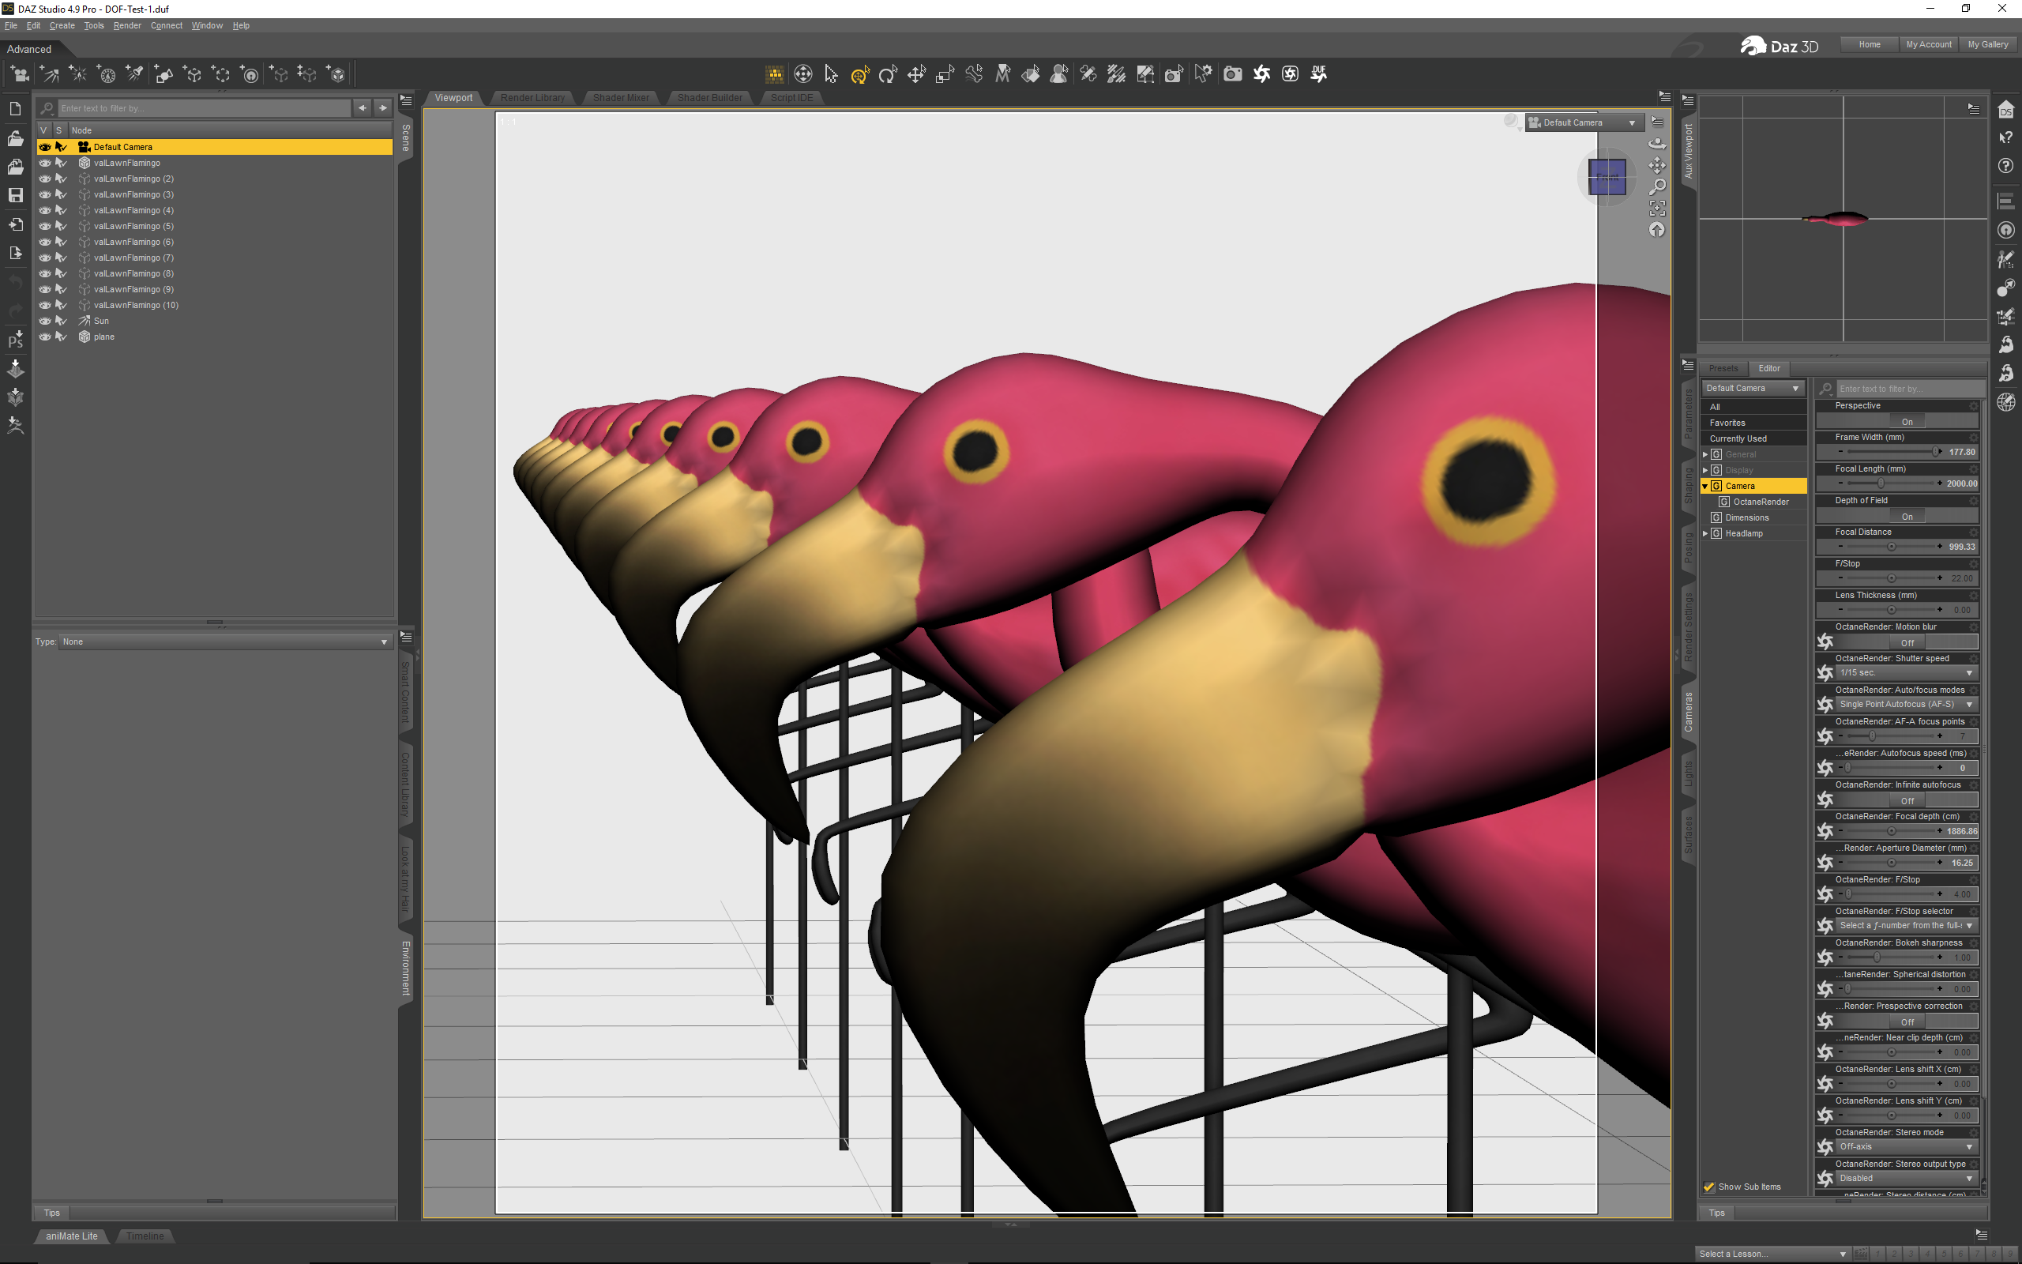Click the scene filter text field
2022x1264 pixels.
(x=203, y=108)
